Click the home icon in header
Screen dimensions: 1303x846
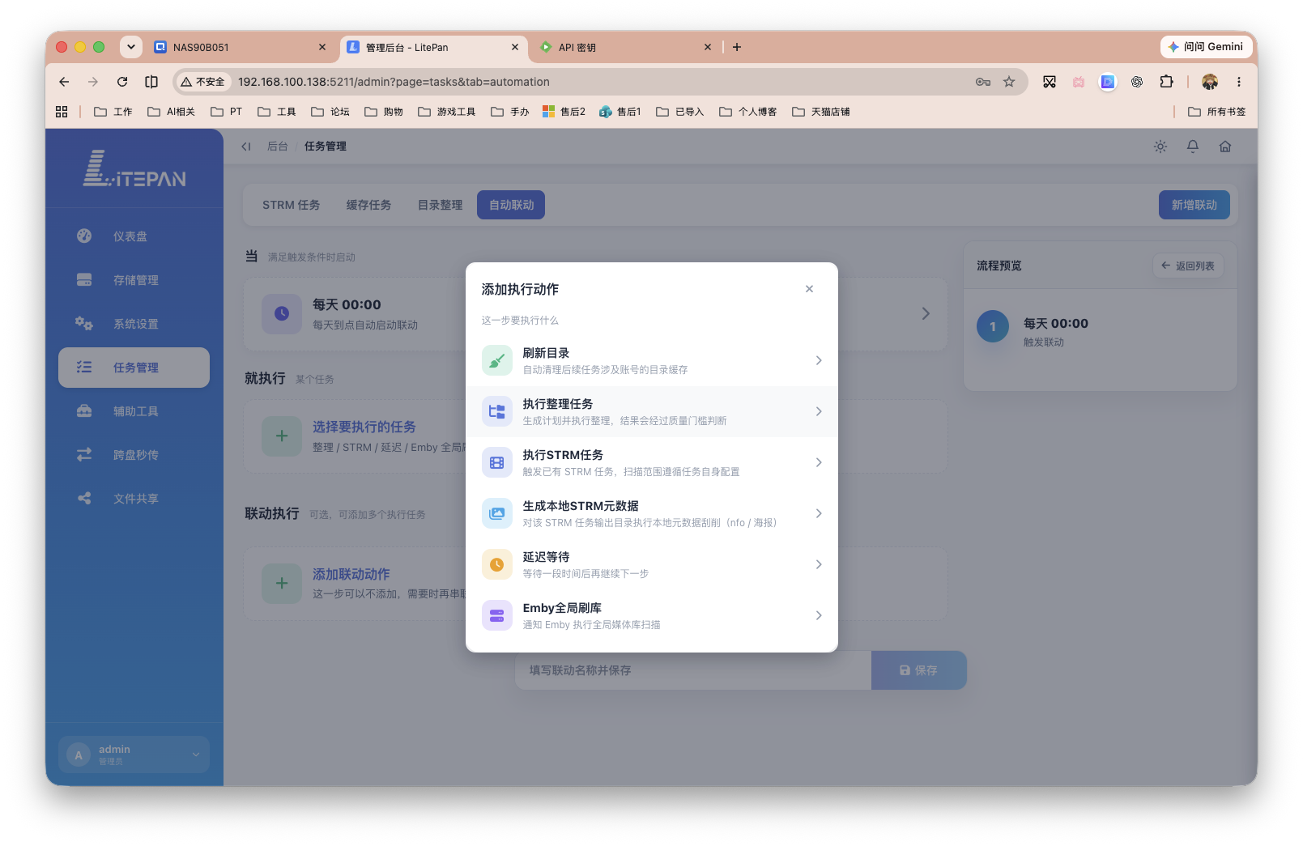(x=1225, y=147)
